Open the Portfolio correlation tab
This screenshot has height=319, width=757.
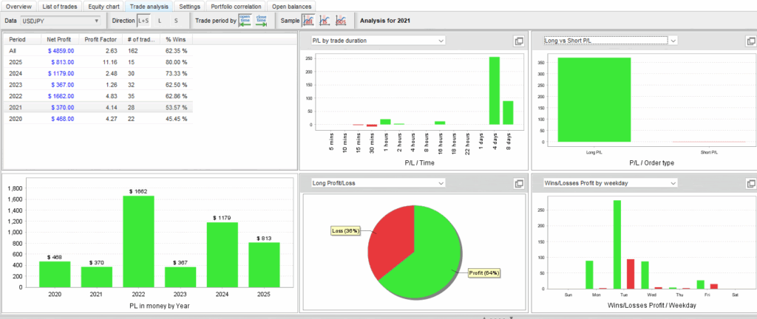(239, 6)
